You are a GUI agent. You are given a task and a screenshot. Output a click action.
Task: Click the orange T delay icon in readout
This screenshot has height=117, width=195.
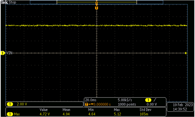87,104
